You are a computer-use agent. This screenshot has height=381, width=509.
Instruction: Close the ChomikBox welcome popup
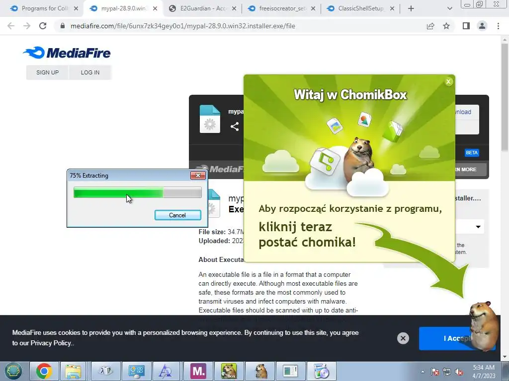pos(449,82)
